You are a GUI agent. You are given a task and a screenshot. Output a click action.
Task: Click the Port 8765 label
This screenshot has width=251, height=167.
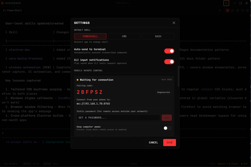point(167,80)
